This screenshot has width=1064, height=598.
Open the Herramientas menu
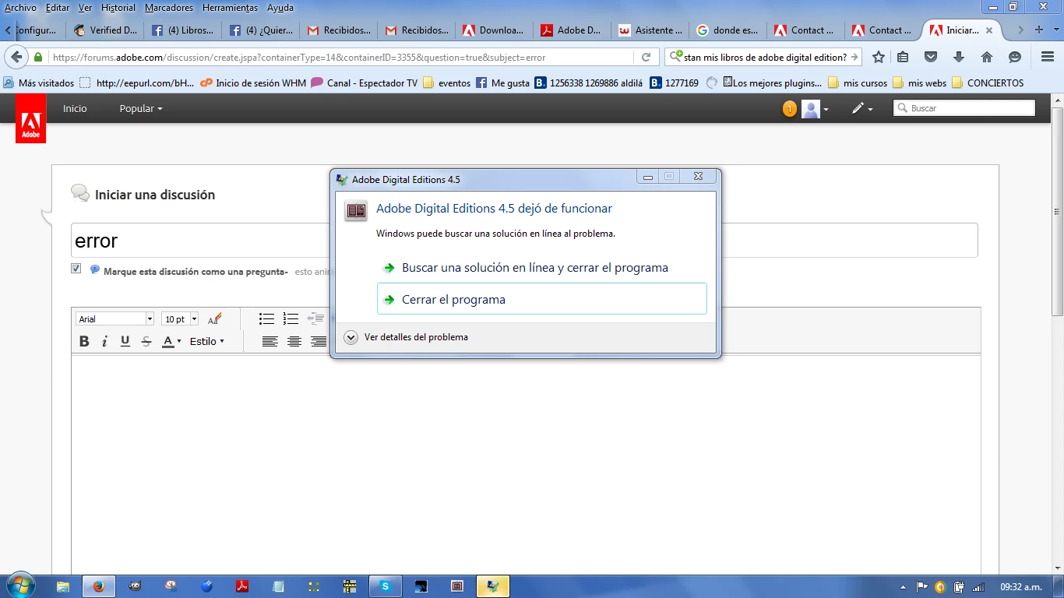click(230, 8)
